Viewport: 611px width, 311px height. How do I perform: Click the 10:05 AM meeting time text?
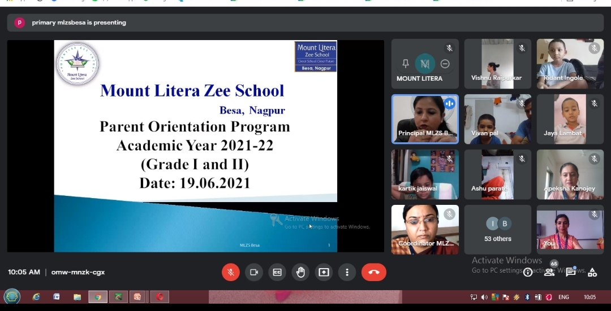24,272
